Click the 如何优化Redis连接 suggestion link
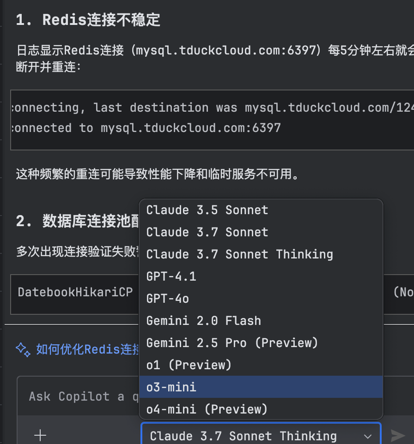Screen dimensions: 414x444 click(87, 349)
